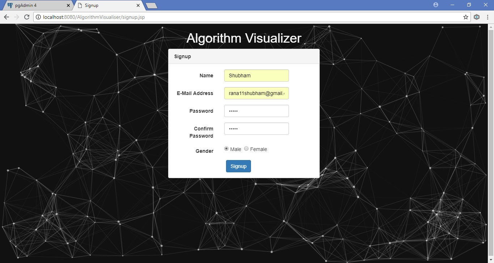Click the page scrollbar down arrow

click(x=491, y=260)
